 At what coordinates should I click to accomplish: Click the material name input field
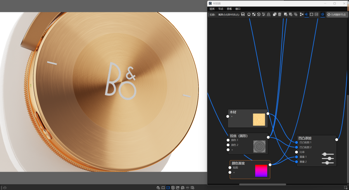[228, 15]
